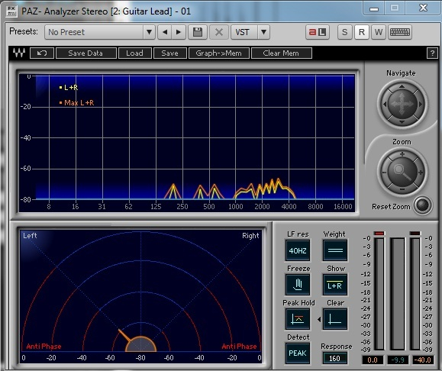Save preset with floppy disk icon
Viewport: 442px width, 371px height.
pos(198,32)
